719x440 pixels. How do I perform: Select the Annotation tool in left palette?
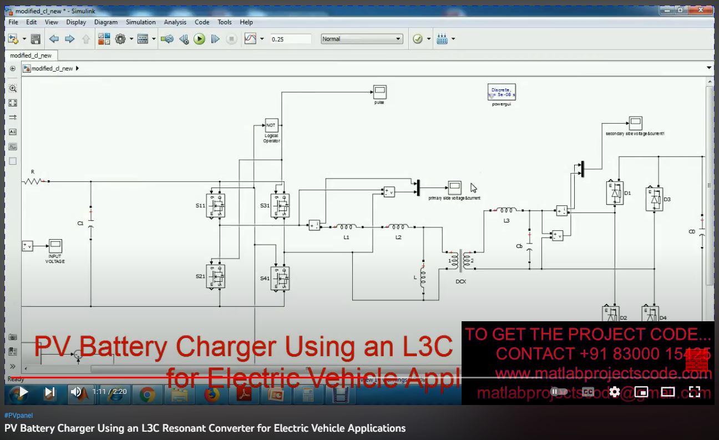[x=13, y=132]
